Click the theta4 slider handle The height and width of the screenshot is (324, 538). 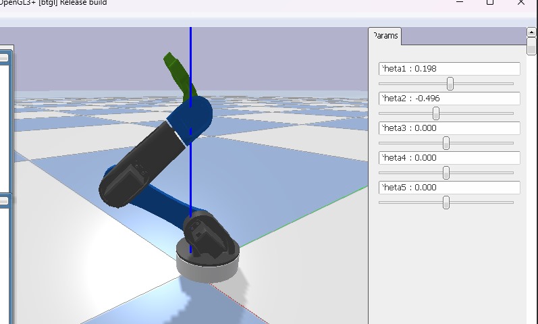(x=446, y=173)
